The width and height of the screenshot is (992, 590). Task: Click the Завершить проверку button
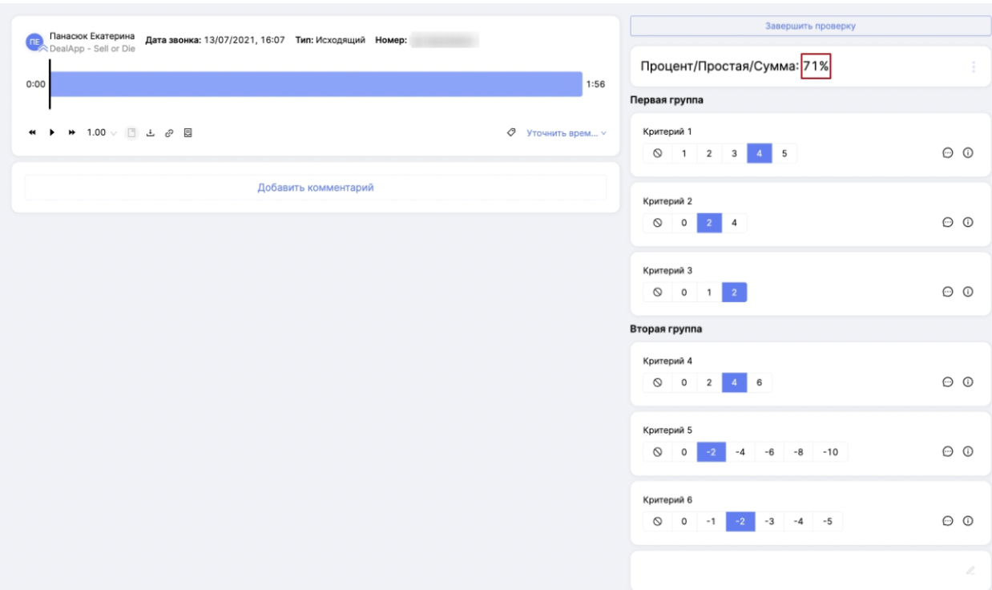point(810,26)
